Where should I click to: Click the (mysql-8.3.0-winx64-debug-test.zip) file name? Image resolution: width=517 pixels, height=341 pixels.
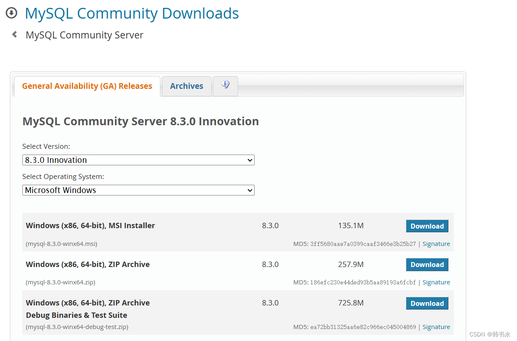point(77,327)
